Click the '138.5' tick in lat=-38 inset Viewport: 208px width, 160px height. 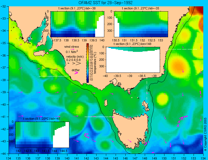[75, 40]
